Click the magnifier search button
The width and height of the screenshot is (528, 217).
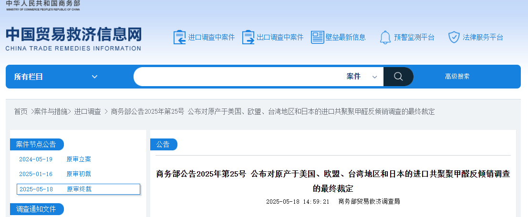[x=398, y=77]
